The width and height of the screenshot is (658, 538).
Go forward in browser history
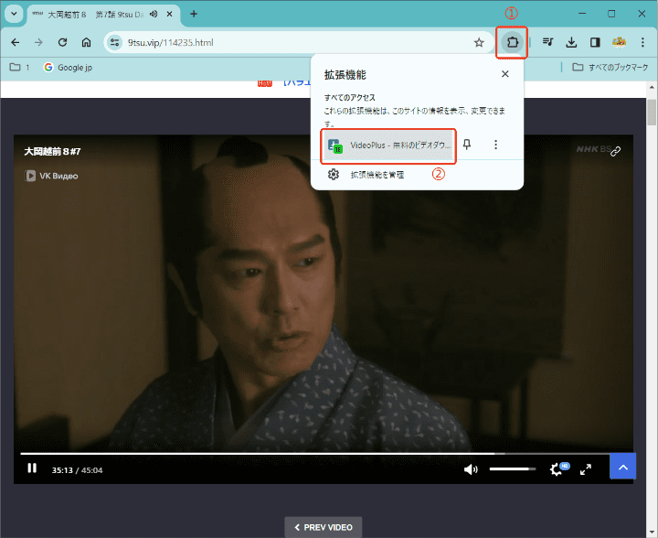pos(38,42)
